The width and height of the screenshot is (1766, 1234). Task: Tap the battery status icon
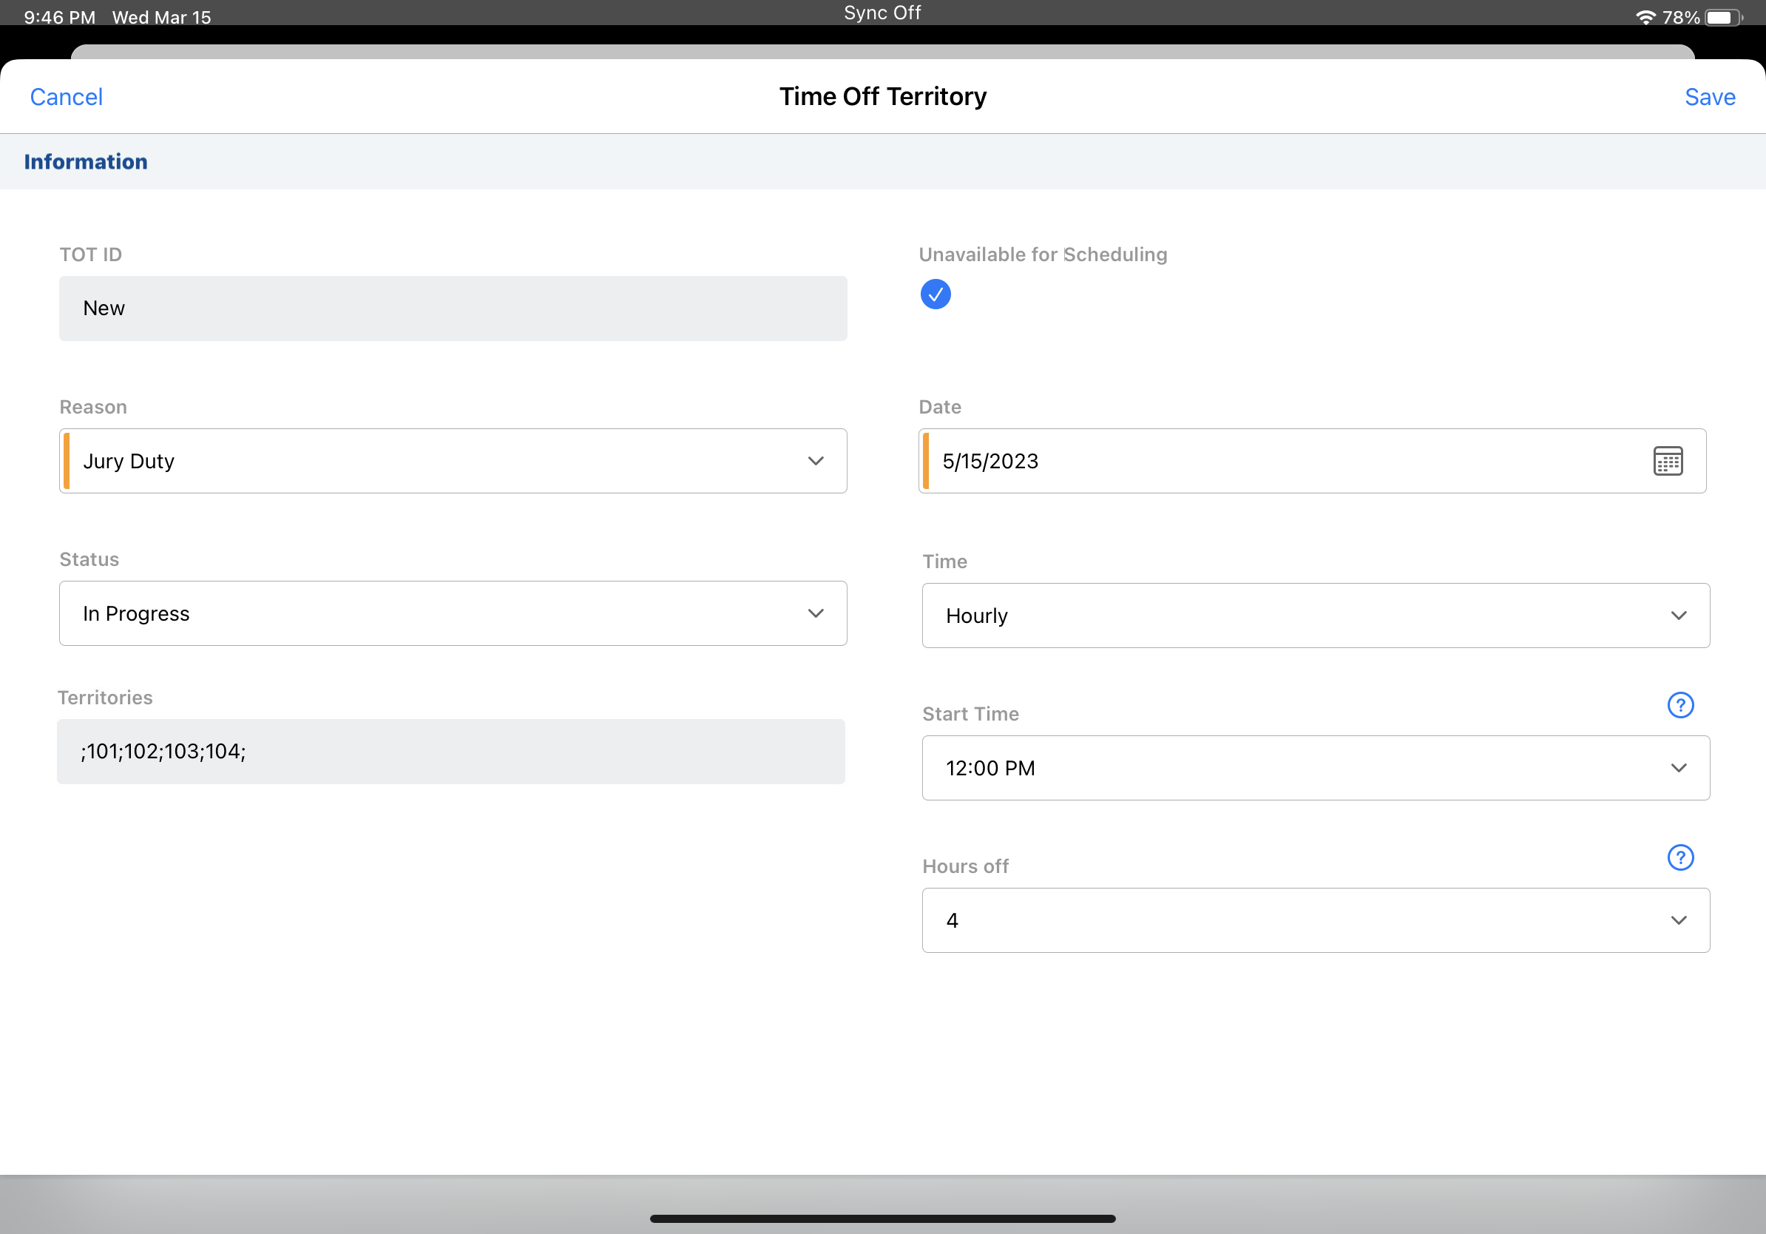1723,17
